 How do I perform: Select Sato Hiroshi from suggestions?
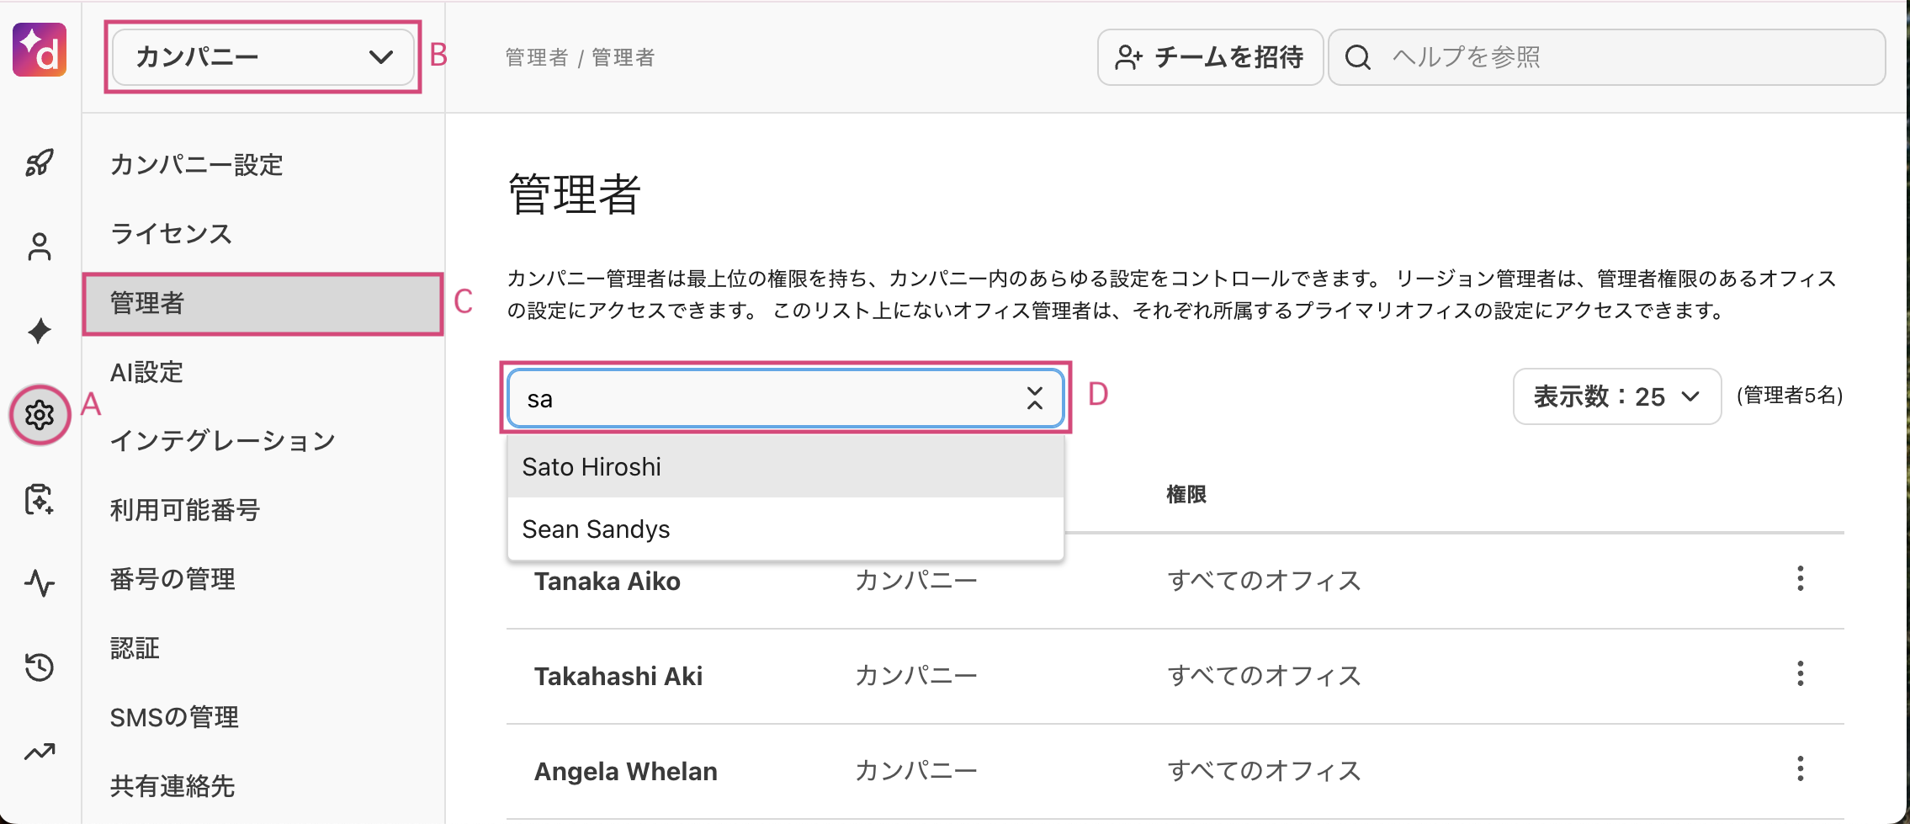click(592, 466)
